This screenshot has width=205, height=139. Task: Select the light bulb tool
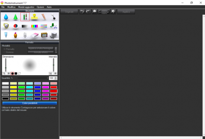(25, 35)
